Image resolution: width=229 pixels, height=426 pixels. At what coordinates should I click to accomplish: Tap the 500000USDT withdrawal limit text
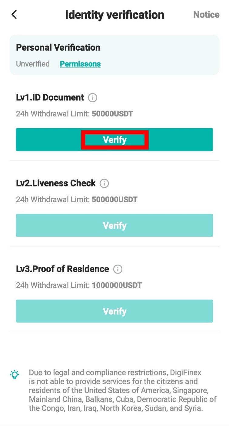point(114,200)
